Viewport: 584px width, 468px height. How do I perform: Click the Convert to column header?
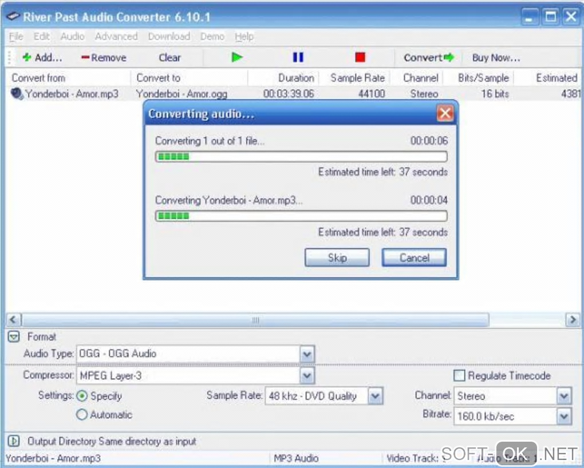coord(189,78)
